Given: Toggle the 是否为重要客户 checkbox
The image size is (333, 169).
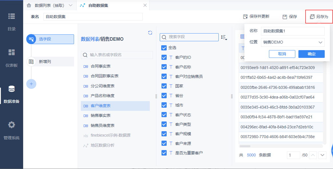Looking at the screenshot, I should coord(164,153).
